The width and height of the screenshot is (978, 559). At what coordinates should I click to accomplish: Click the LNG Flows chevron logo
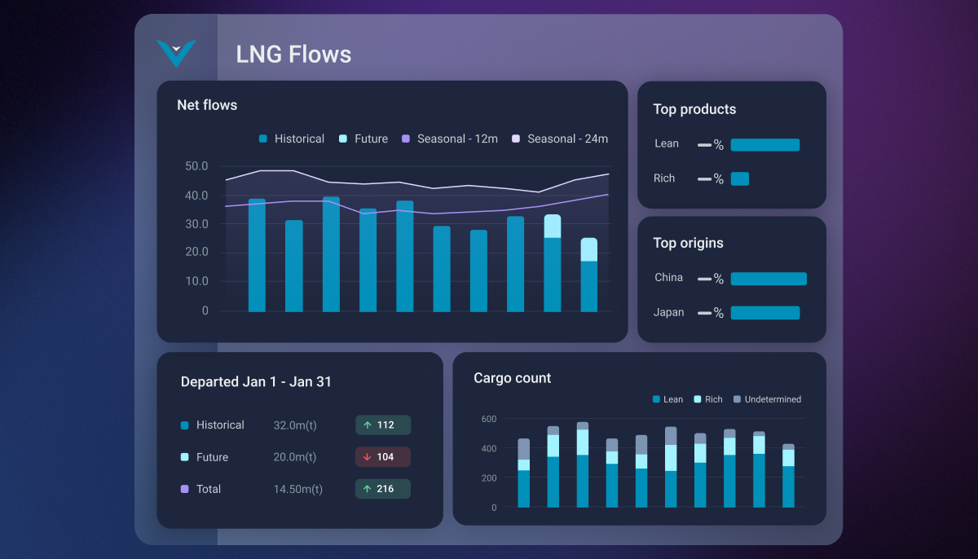pyautogui.click(x=176, y=54)
